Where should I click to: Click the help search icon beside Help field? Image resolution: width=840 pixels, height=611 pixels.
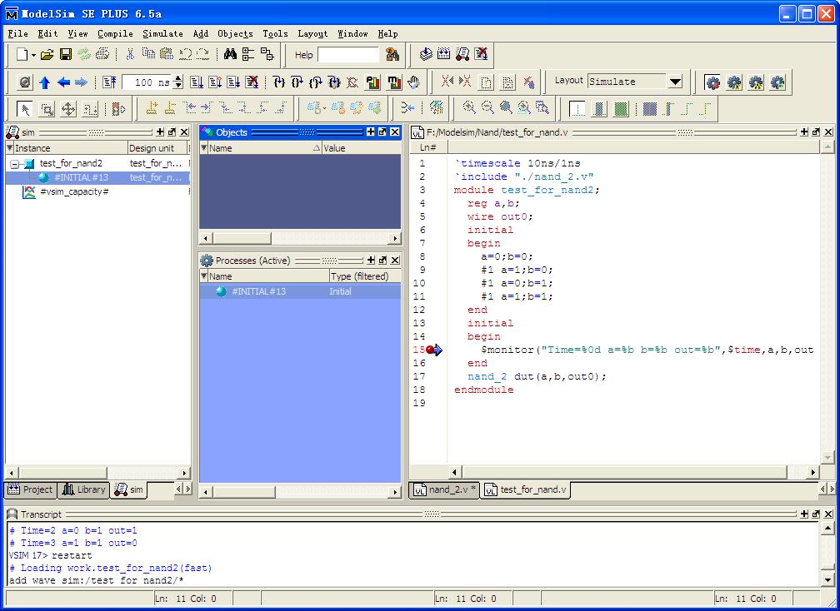pyautogui.click(x=392, y=55)
